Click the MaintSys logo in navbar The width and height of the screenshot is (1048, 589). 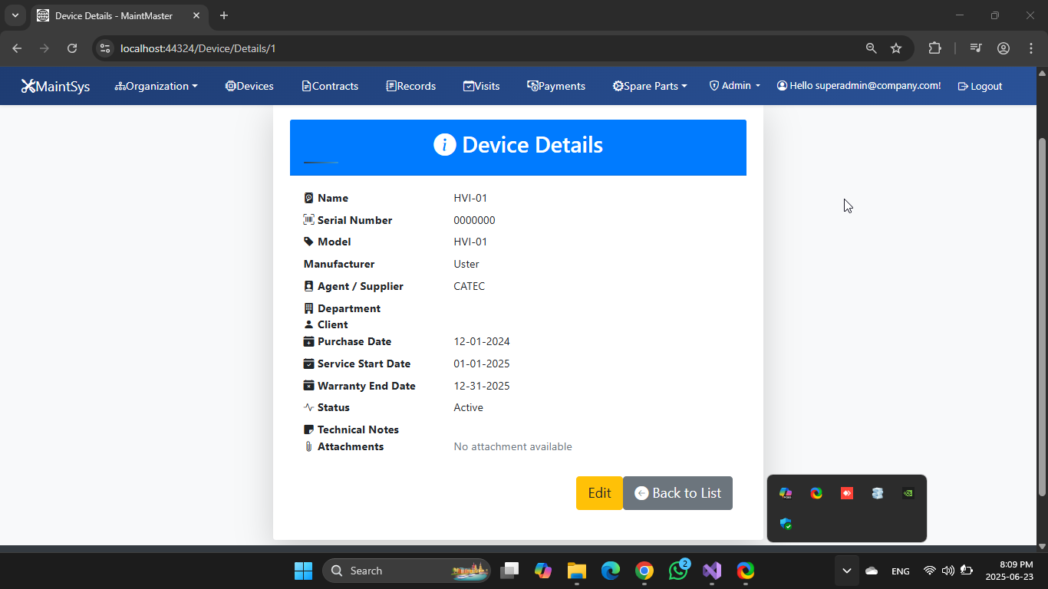pos(55,87)
